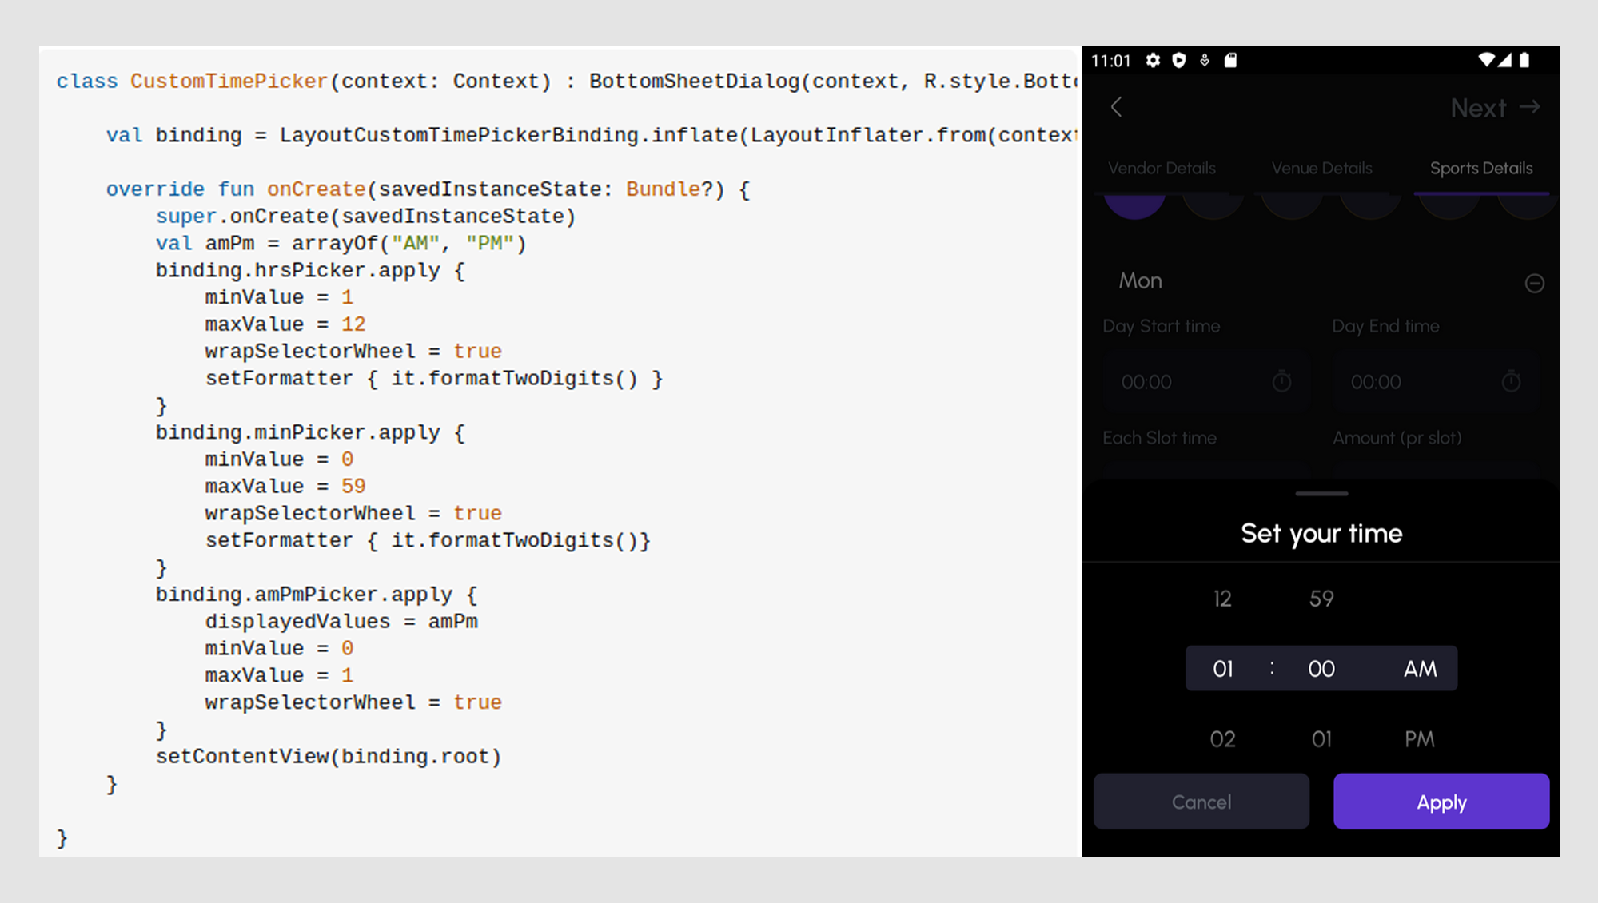Switch to Venue Details tab
This screenshot has width=1598, height=903.
pos(1321,169)
